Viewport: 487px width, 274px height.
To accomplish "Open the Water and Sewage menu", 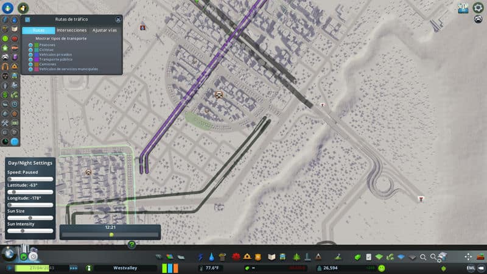I will click(x=212, y=257).
